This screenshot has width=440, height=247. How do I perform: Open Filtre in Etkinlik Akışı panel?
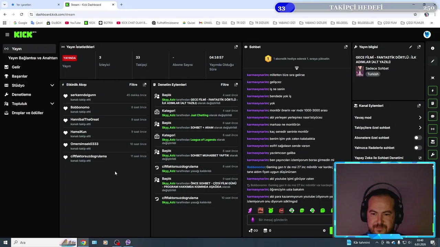click(x=133, y=85)
